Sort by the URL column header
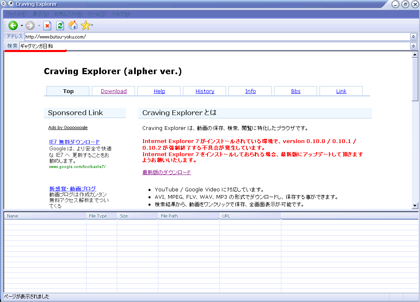 click(x=250, y=216)
